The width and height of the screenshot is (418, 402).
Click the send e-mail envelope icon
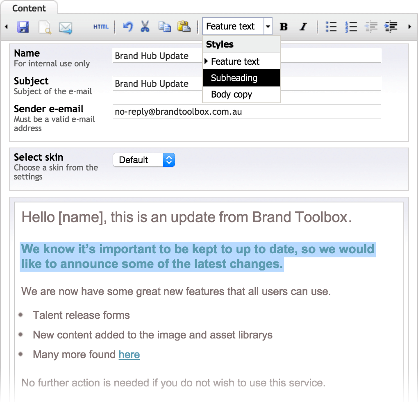coord(66,27)
